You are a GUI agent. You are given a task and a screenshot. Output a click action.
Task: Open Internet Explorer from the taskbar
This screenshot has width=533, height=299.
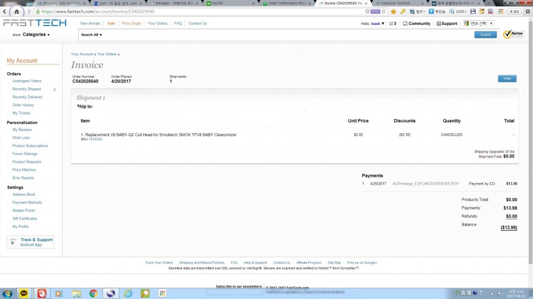pyautogui.click(x=128, y=294)
